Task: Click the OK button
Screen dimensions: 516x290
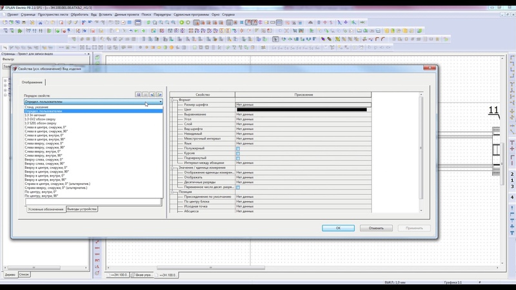Action: point(338,228)
